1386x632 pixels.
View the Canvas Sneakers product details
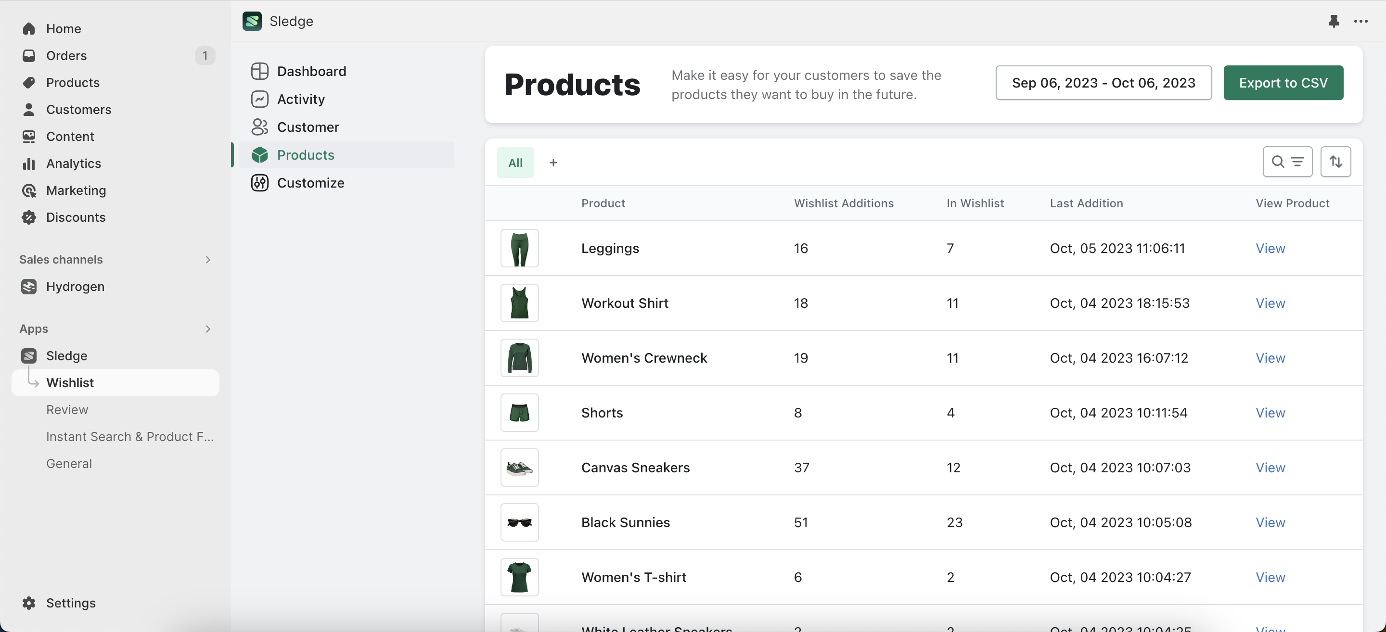click(1270, 467)
